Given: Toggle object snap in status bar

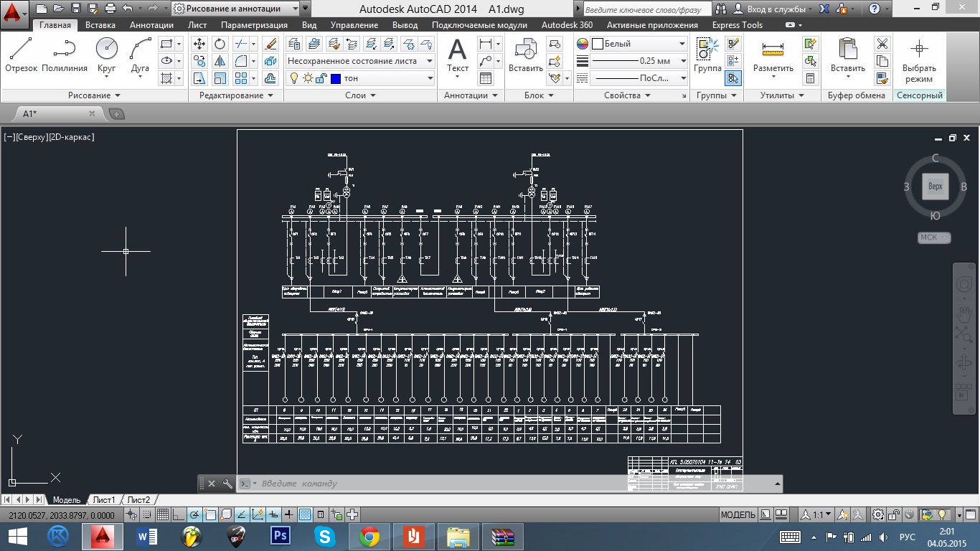Looking at the screenshot, I should pos(210,514).
